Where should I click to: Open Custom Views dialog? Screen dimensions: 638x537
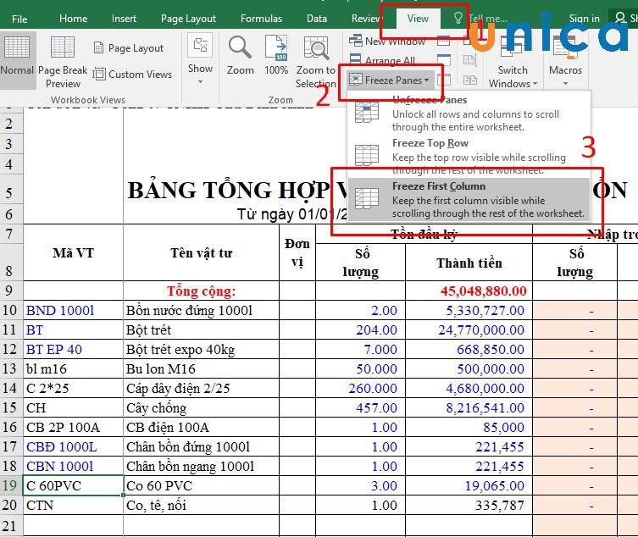(x=132, y=75)
